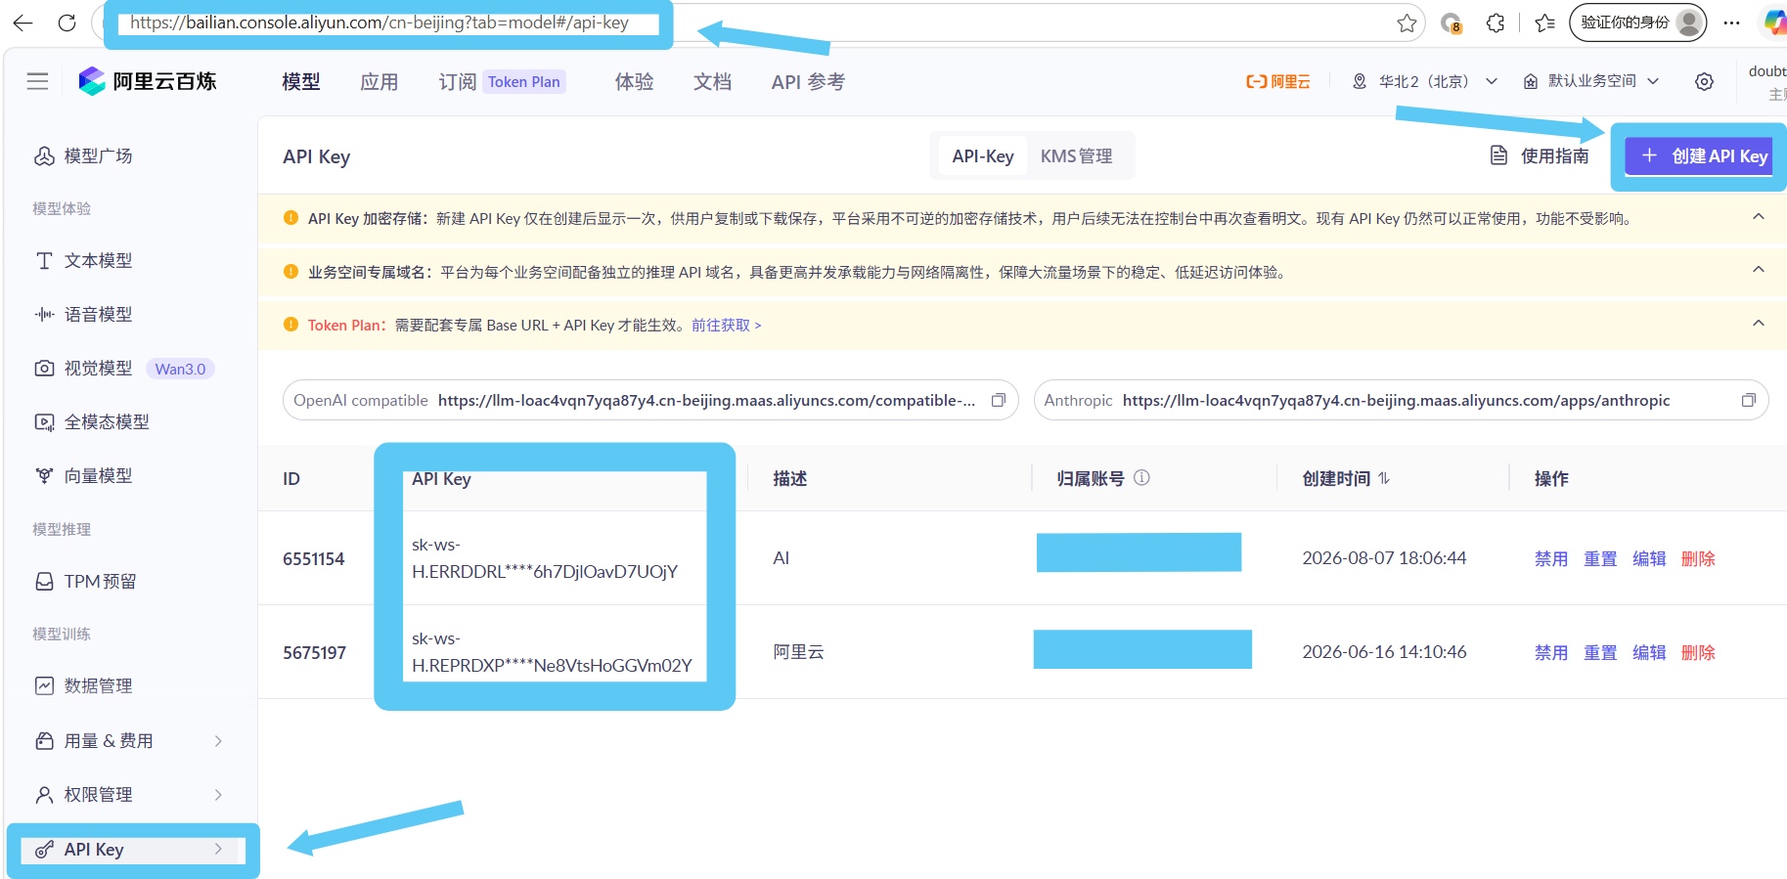1787x879 pixels.
Task: Open the 默认业务空间 workspace dropdown
Action: [1591, 81]
